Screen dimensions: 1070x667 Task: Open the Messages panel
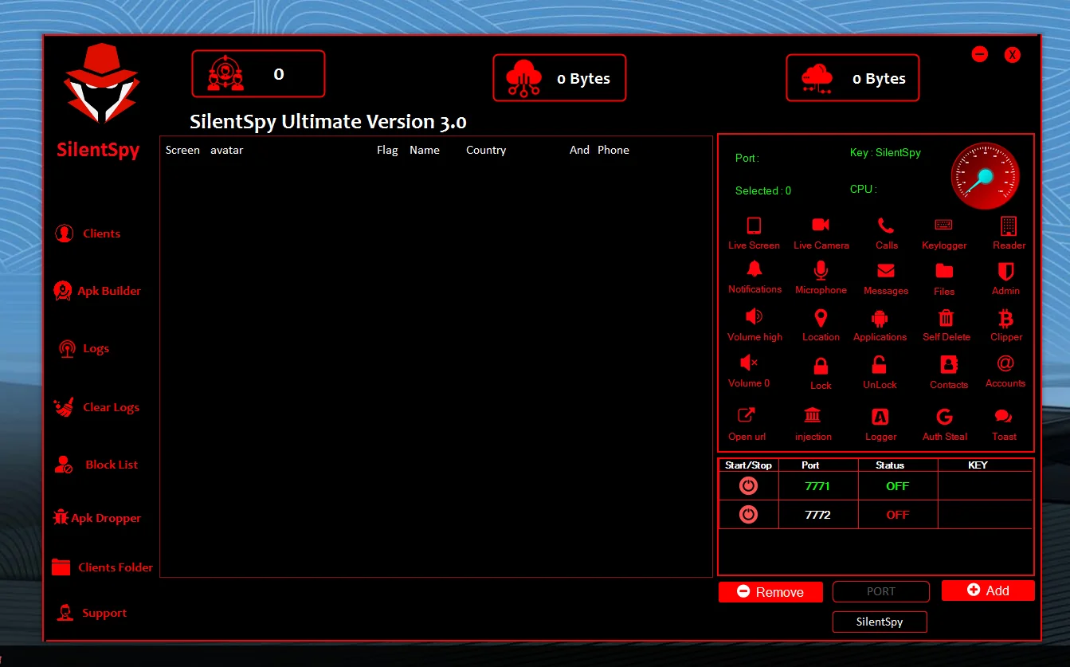[x=886, y=277]
